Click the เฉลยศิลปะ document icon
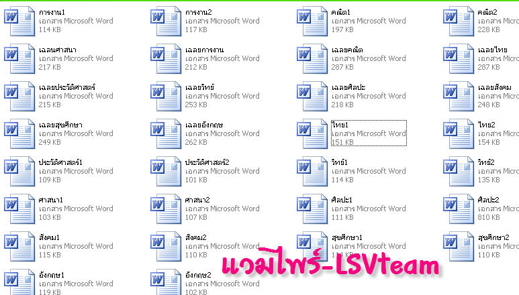Viewport: 519px width, 295px height. (x=312, y=96)
